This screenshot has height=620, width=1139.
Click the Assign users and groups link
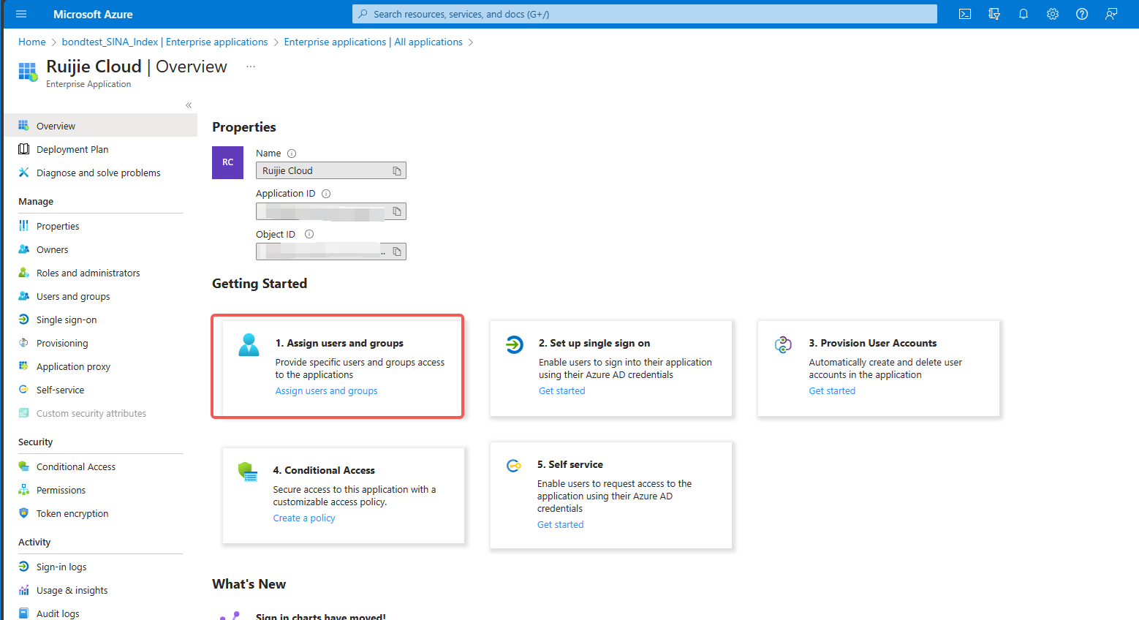click(x=326, y=391)
